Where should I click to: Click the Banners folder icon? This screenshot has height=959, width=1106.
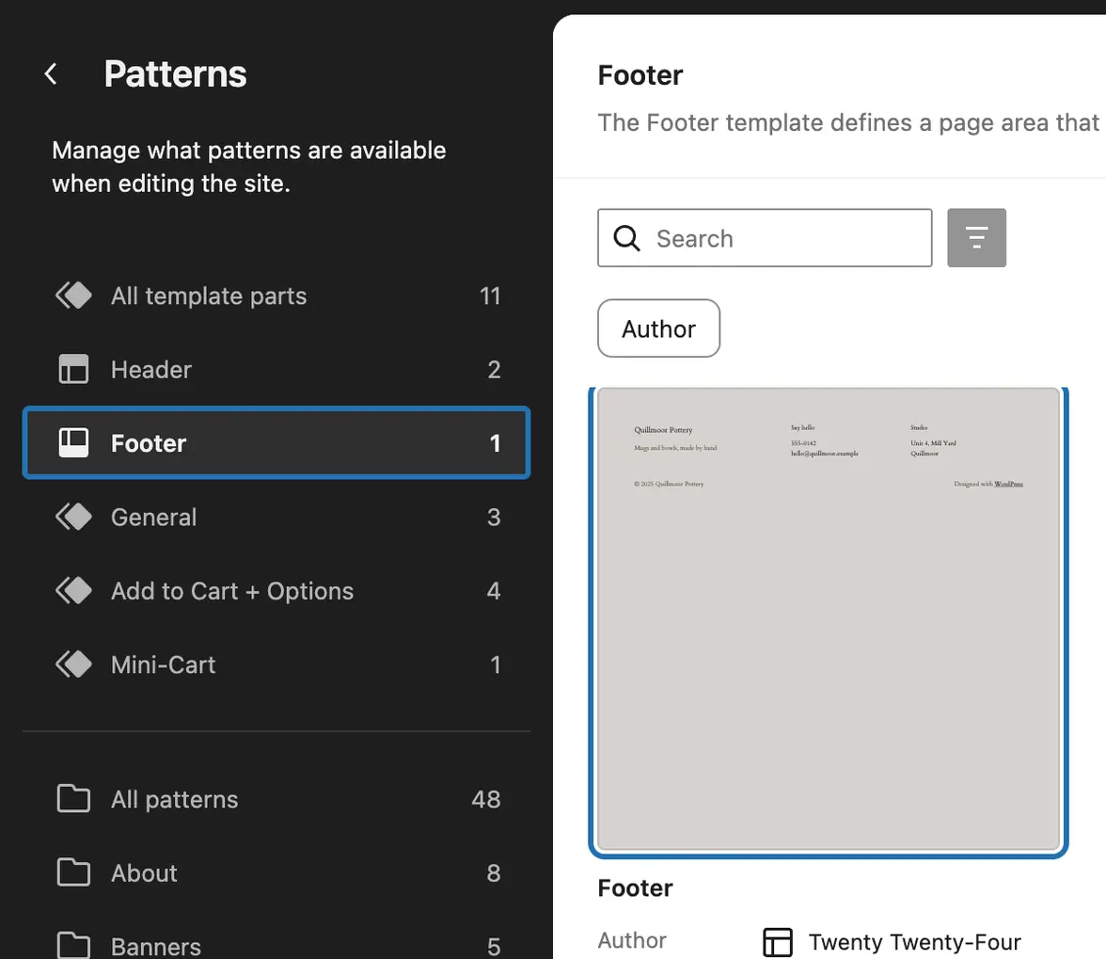coord(73,946)
